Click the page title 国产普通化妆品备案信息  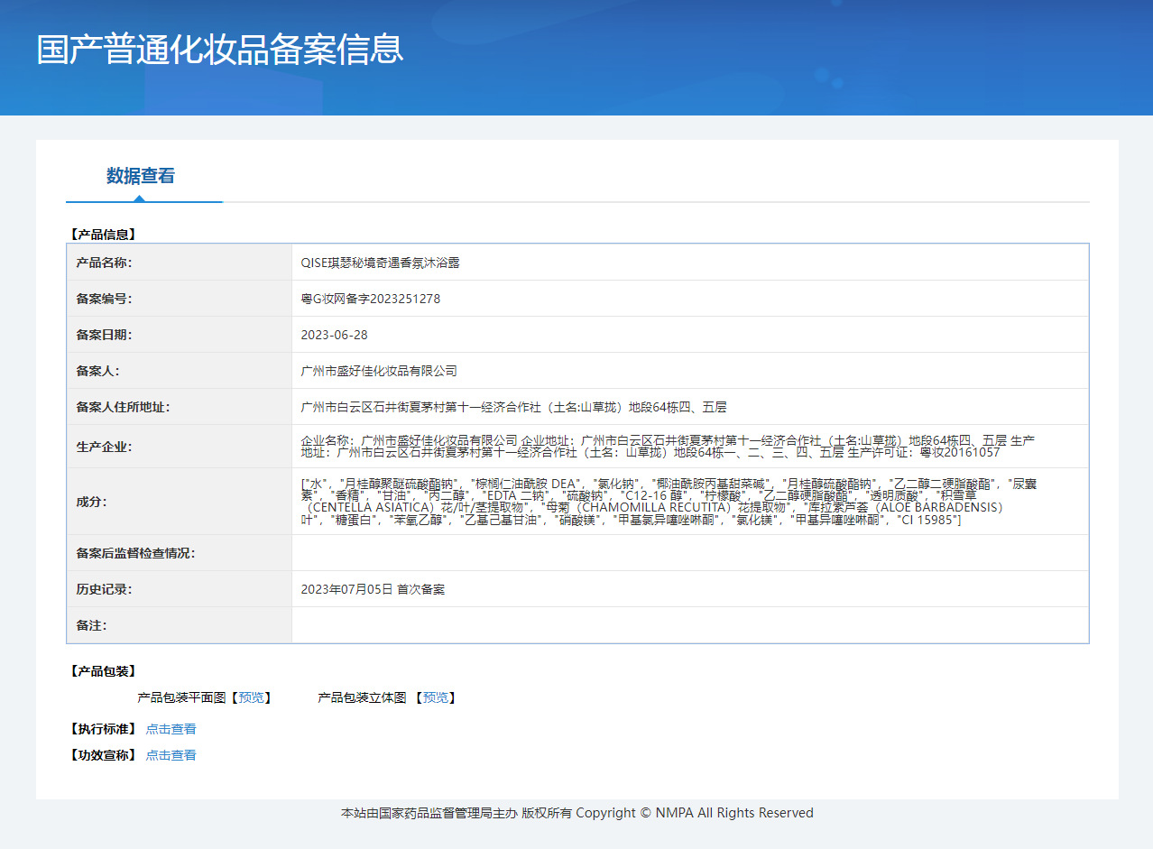220,49
